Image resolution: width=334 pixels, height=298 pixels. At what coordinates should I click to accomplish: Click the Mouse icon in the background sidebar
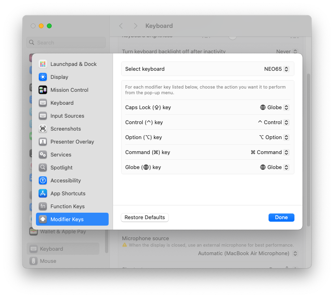point(34,261)
